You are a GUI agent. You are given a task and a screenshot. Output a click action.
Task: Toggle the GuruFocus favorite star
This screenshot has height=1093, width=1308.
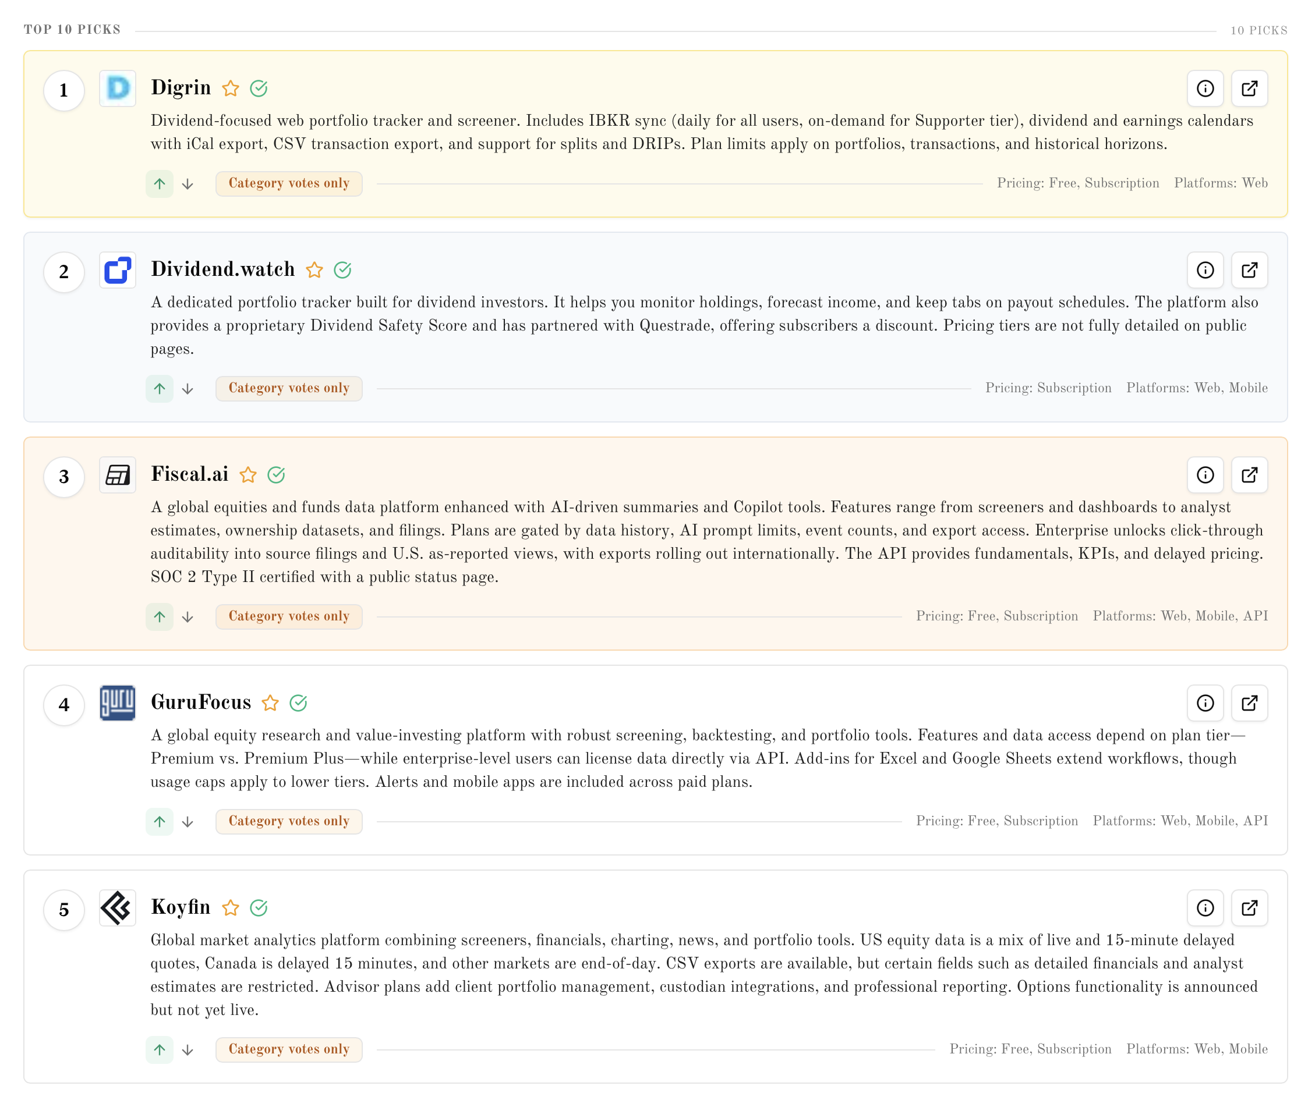pos(270,702)
